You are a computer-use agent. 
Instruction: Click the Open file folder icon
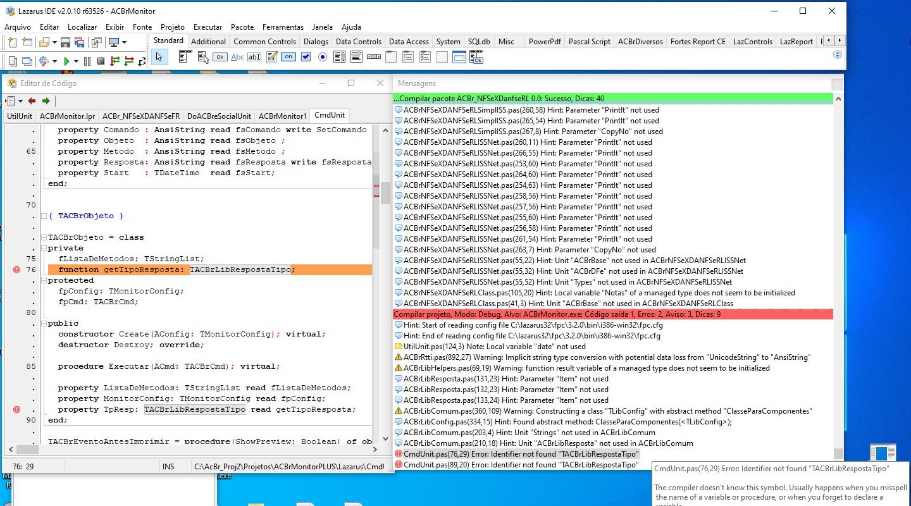click(44, 42)
